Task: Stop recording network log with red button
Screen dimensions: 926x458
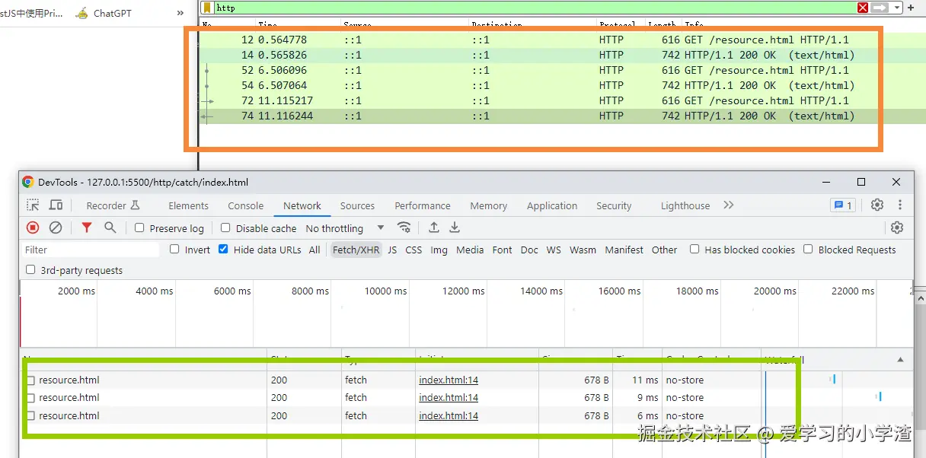Action: coord(33,227)
